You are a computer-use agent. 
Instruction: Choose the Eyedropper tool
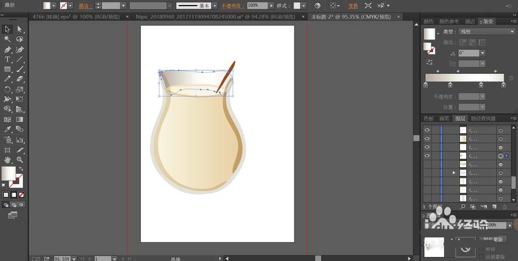click(x=7, y=129)
